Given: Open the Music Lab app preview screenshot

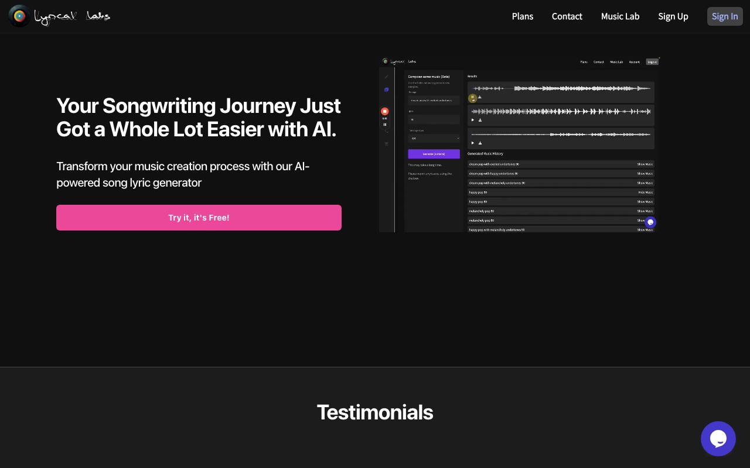Looking at the screenshot, I should (x=519, y=144).
